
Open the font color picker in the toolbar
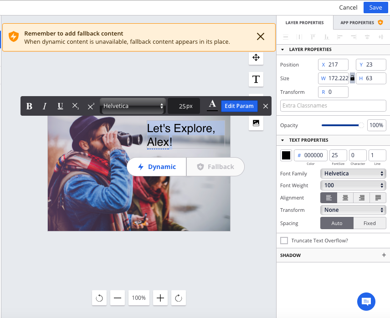click(212, 106)
